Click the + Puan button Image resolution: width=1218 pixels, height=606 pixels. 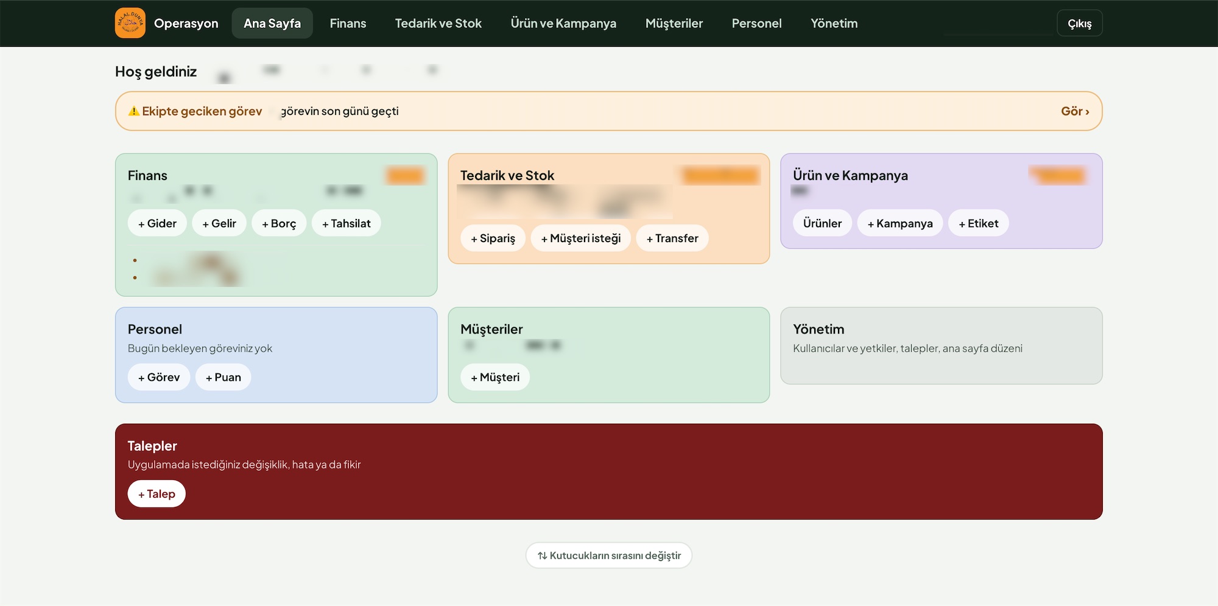(x=223, y=377)
